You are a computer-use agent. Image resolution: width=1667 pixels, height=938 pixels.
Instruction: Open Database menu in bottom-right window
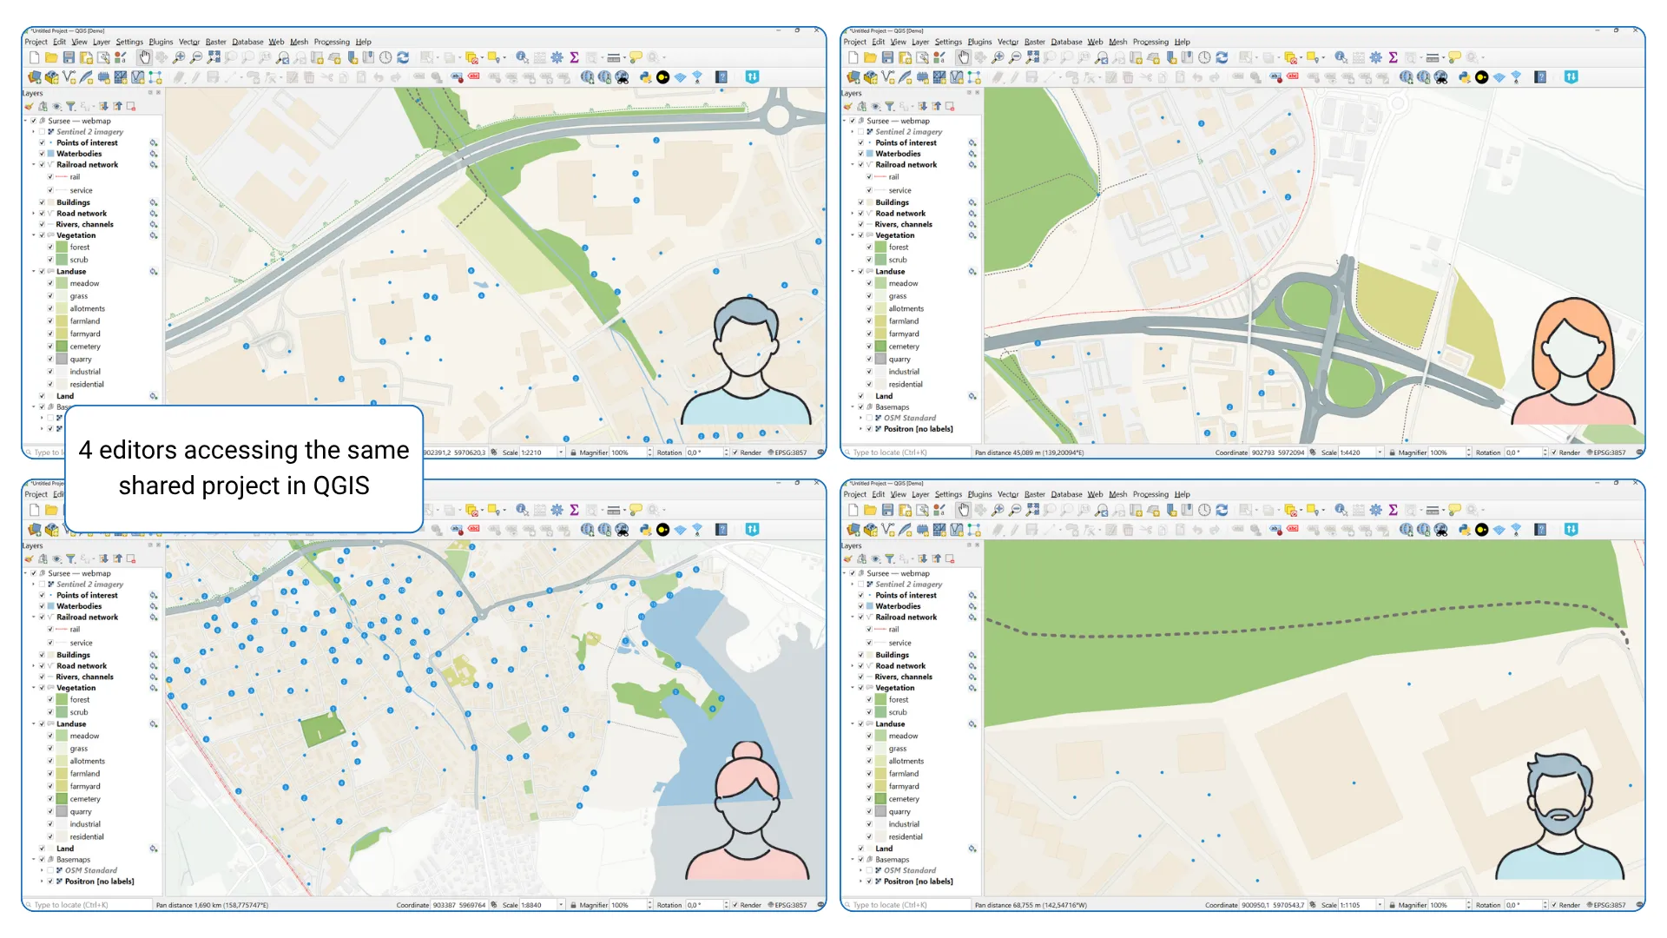tap(1066, 494)
